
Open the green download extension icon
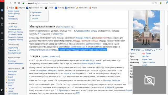(161, 3)
